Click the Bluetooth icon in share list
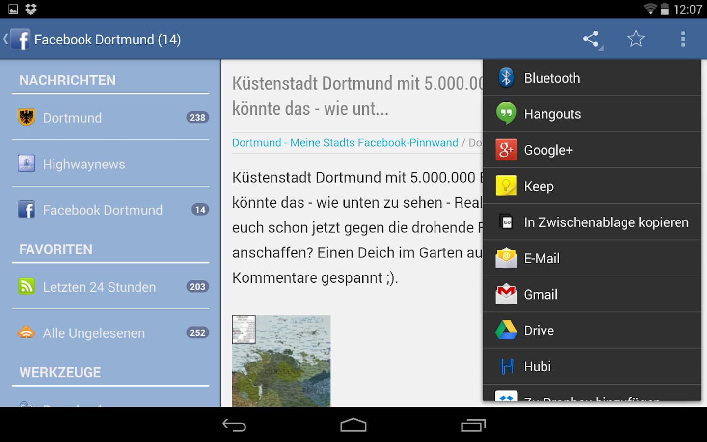This screenshot has height=442, width=707. (506, 78)
